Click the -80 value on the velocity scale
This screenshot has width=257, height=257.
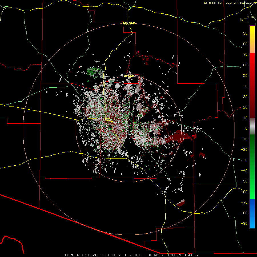click(x=244, y=213)
